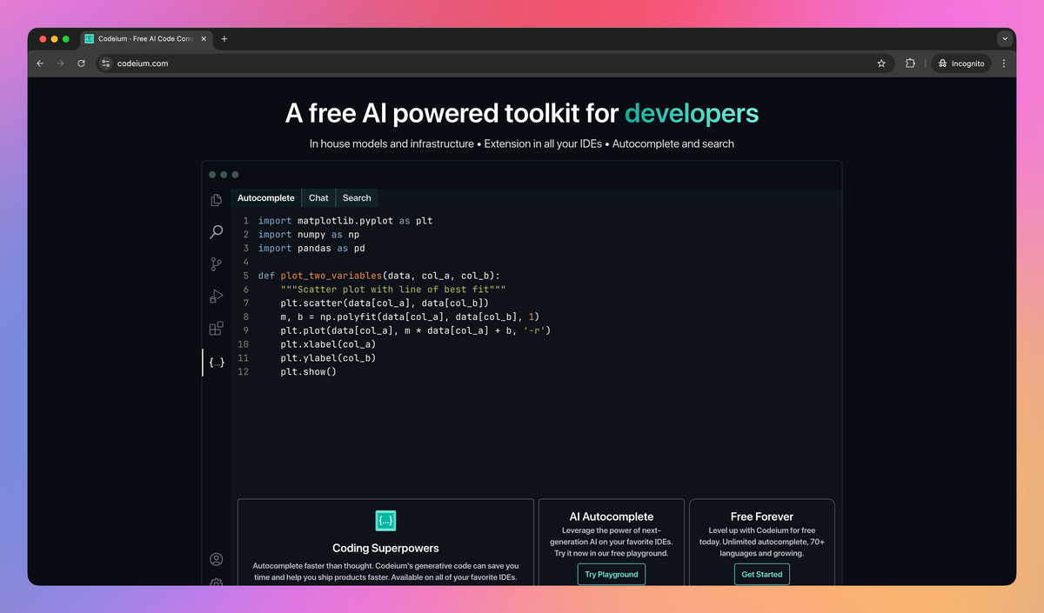Click the Try Playground button
This screenshot has width=1044, height=613.
pyautogui.click(x=612, y=575)
